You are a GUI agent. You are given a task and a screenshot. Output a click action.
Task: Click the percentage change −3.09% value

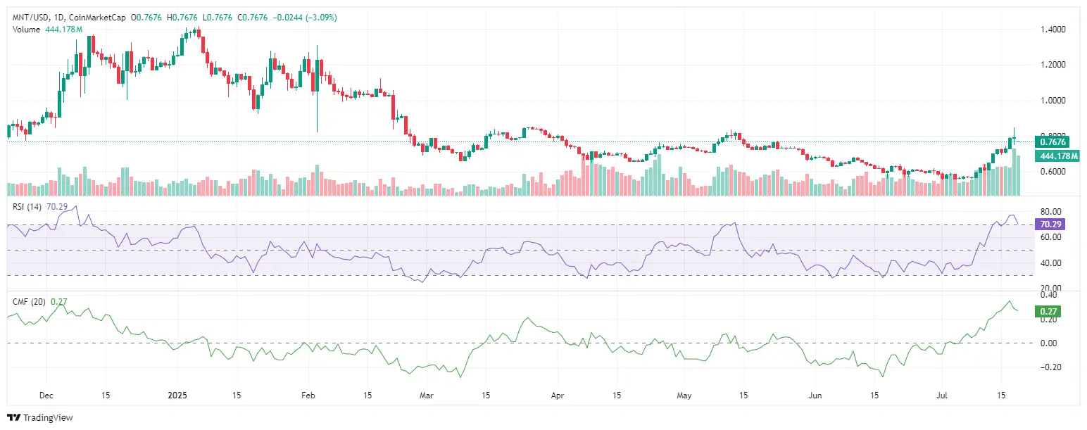click(321, 17)
